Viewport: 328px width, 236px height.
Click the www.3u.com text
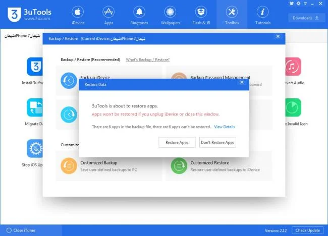pyautogui.click(x=37, y=18)
